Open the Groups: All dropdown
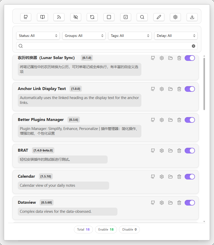Image resolution: width=214 pixels, height=245 pixels. (84, 36)
